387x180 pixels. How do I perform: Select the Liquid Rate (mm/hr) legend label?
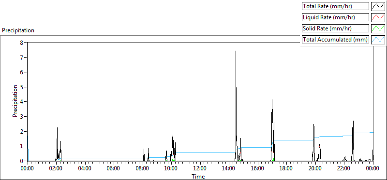pyautogui.click(x=336, y=17)
